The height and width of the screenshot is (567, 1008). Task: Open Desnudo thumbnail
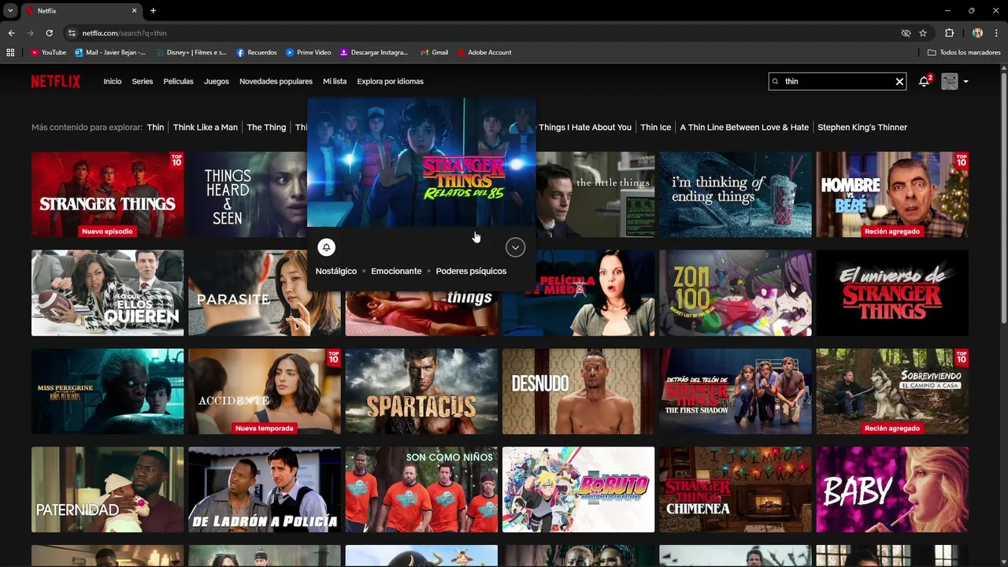pos(579,391)
